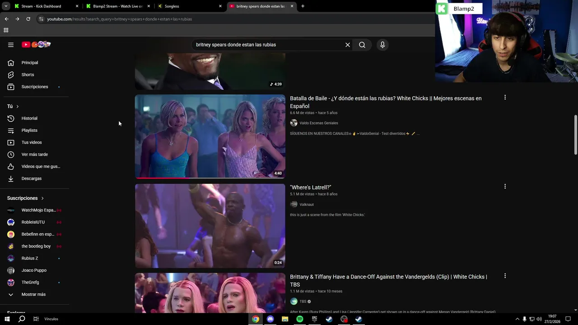Click the magnifier search button

(362, 45)
